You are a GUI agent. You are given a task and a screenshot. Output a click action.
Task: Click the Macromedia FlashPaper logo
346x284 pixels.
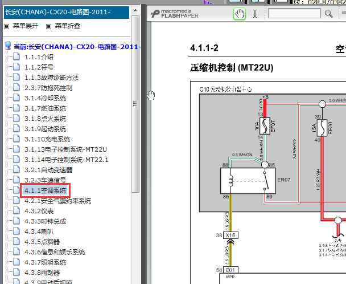tap(175, 14)
